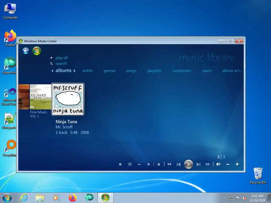Open the Action Center flag icon
Viewport: 271px width, 203px height.
[x=238, y=198]
